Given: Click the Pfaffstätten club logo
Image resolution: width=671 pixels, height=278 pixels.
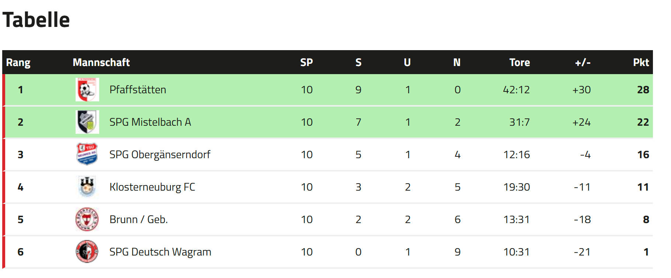Looking at the screenshot, I should tap(87, 90).
